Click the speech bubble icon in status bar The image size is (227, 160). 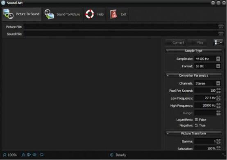[x=41, y=155]
